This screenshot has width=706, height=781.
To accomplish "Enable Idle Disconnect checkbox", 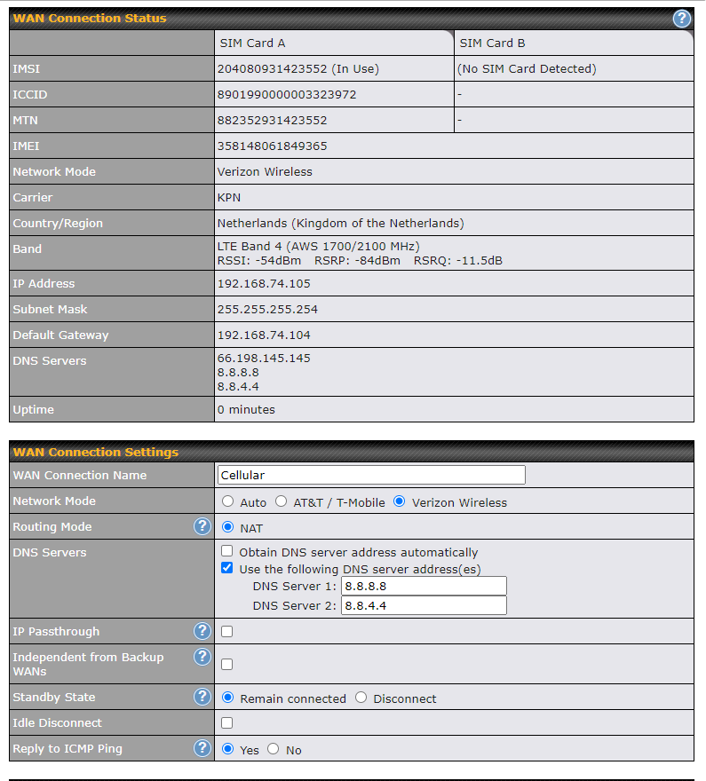I will tap(227, 722).
